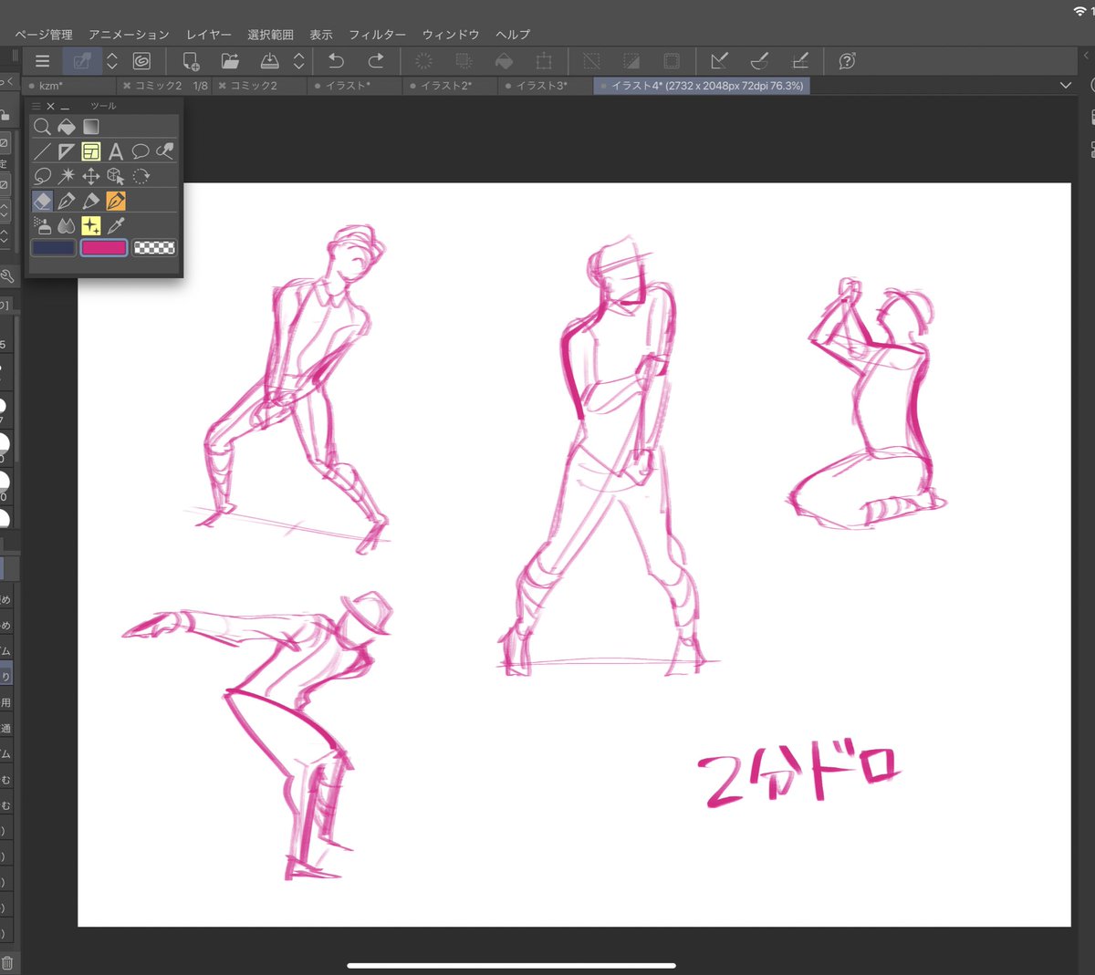Select the Eyedropper tool
The height and width of the screenshot is (975, 1095).
tap(116, 225)
